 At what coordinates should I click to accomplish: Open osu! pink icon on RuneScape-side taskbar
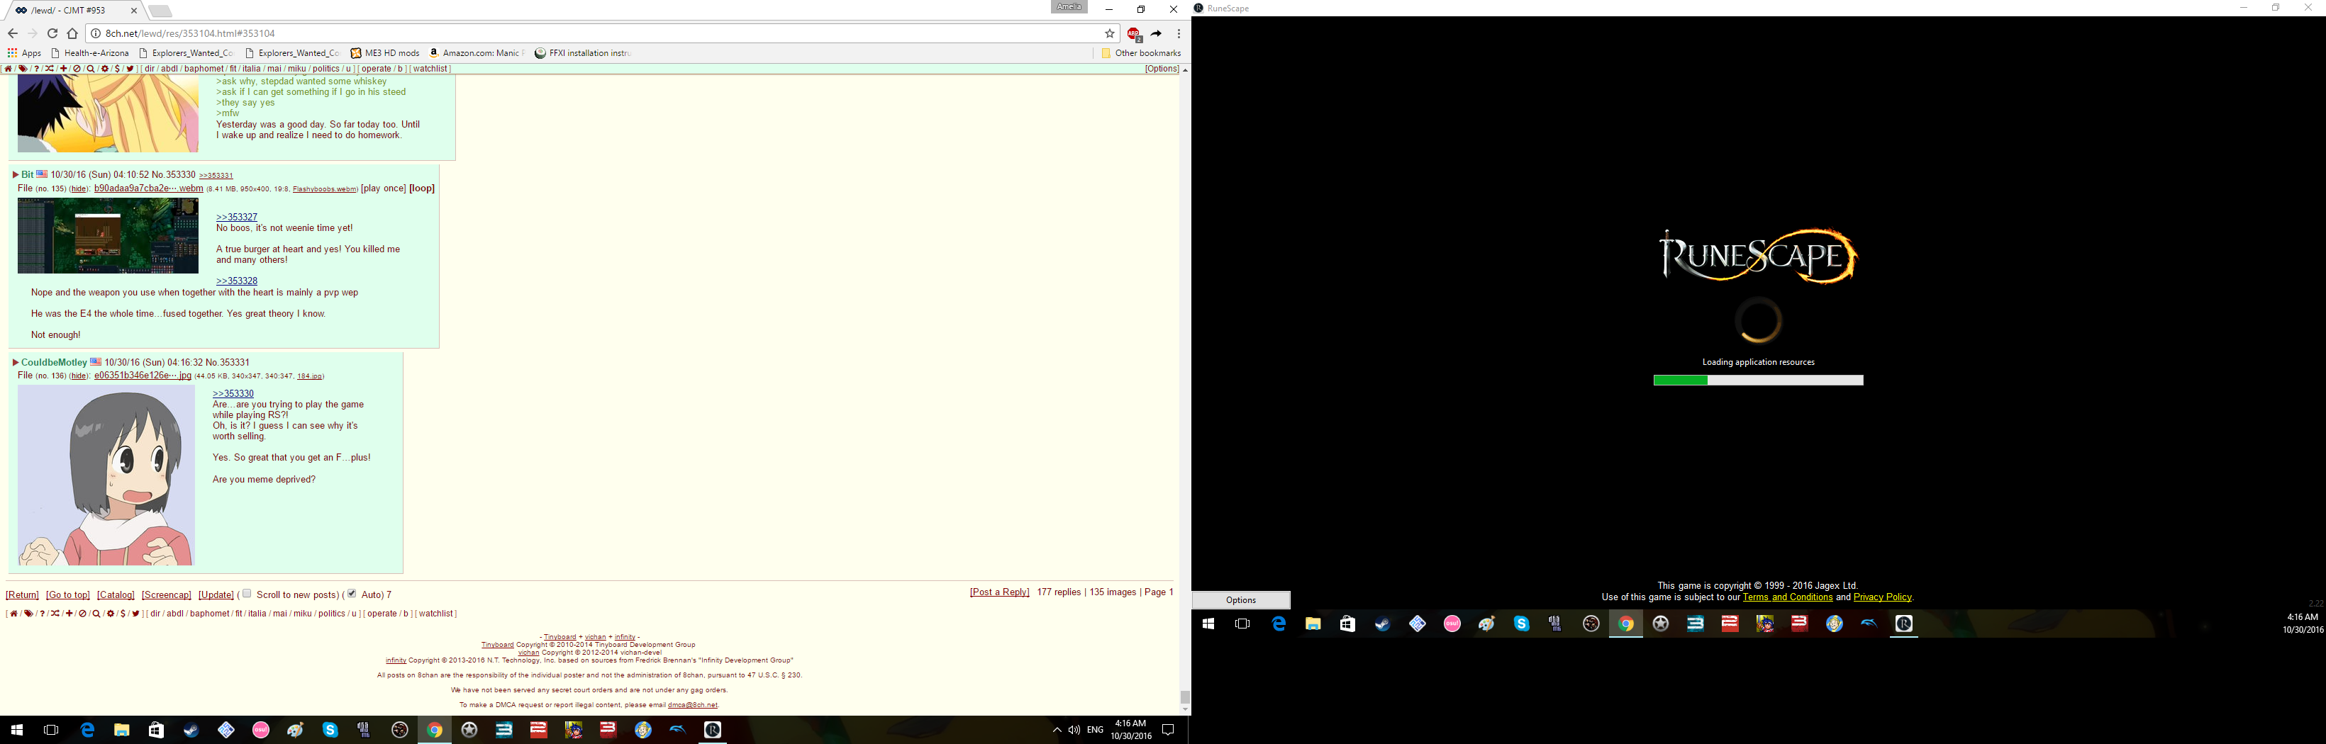point(1452,623)
